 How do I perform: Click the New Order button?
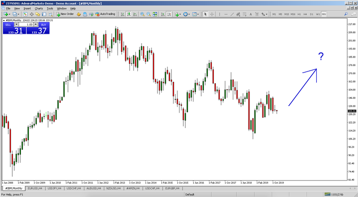point(65,14)
